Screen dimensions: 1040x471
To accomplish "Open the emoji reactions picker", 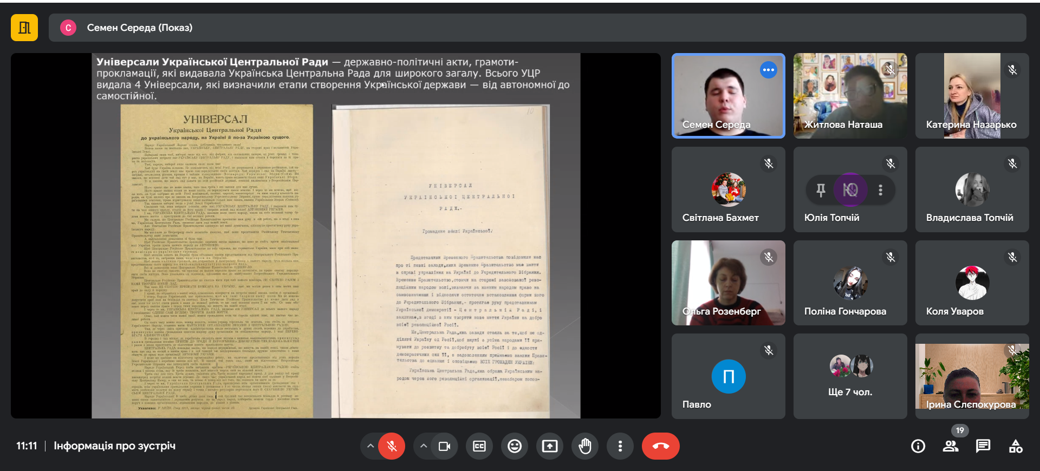I will [515, 446].
